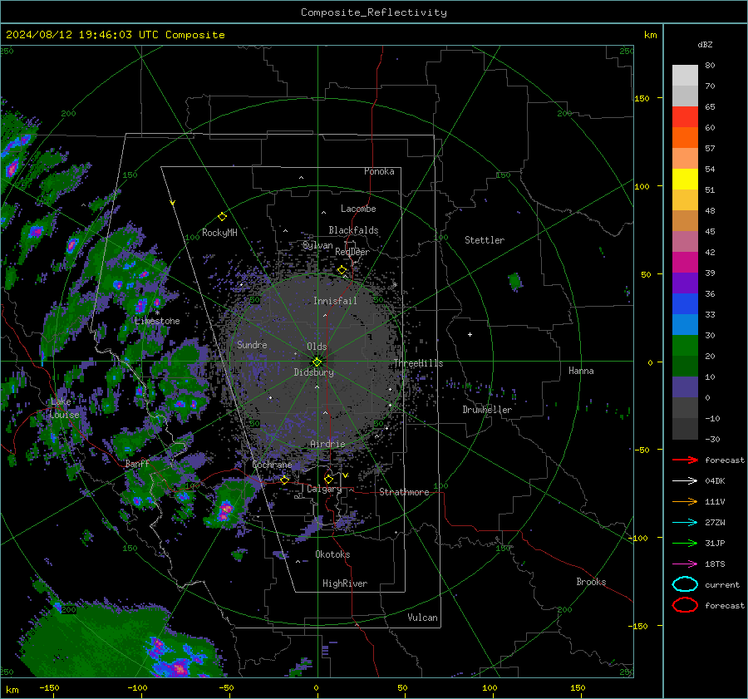
Task: Click the RockyMH label
Action: tap(219, 233)
